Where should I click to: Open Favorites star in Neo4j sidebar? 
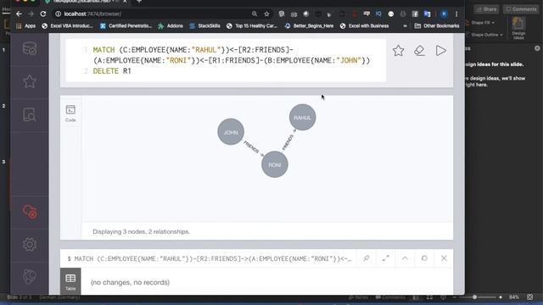point(30,81)
